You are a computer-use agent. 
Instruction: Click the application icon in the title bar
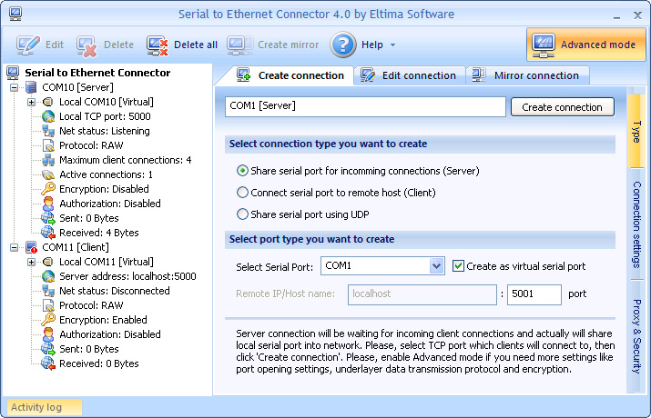point(15,14)
